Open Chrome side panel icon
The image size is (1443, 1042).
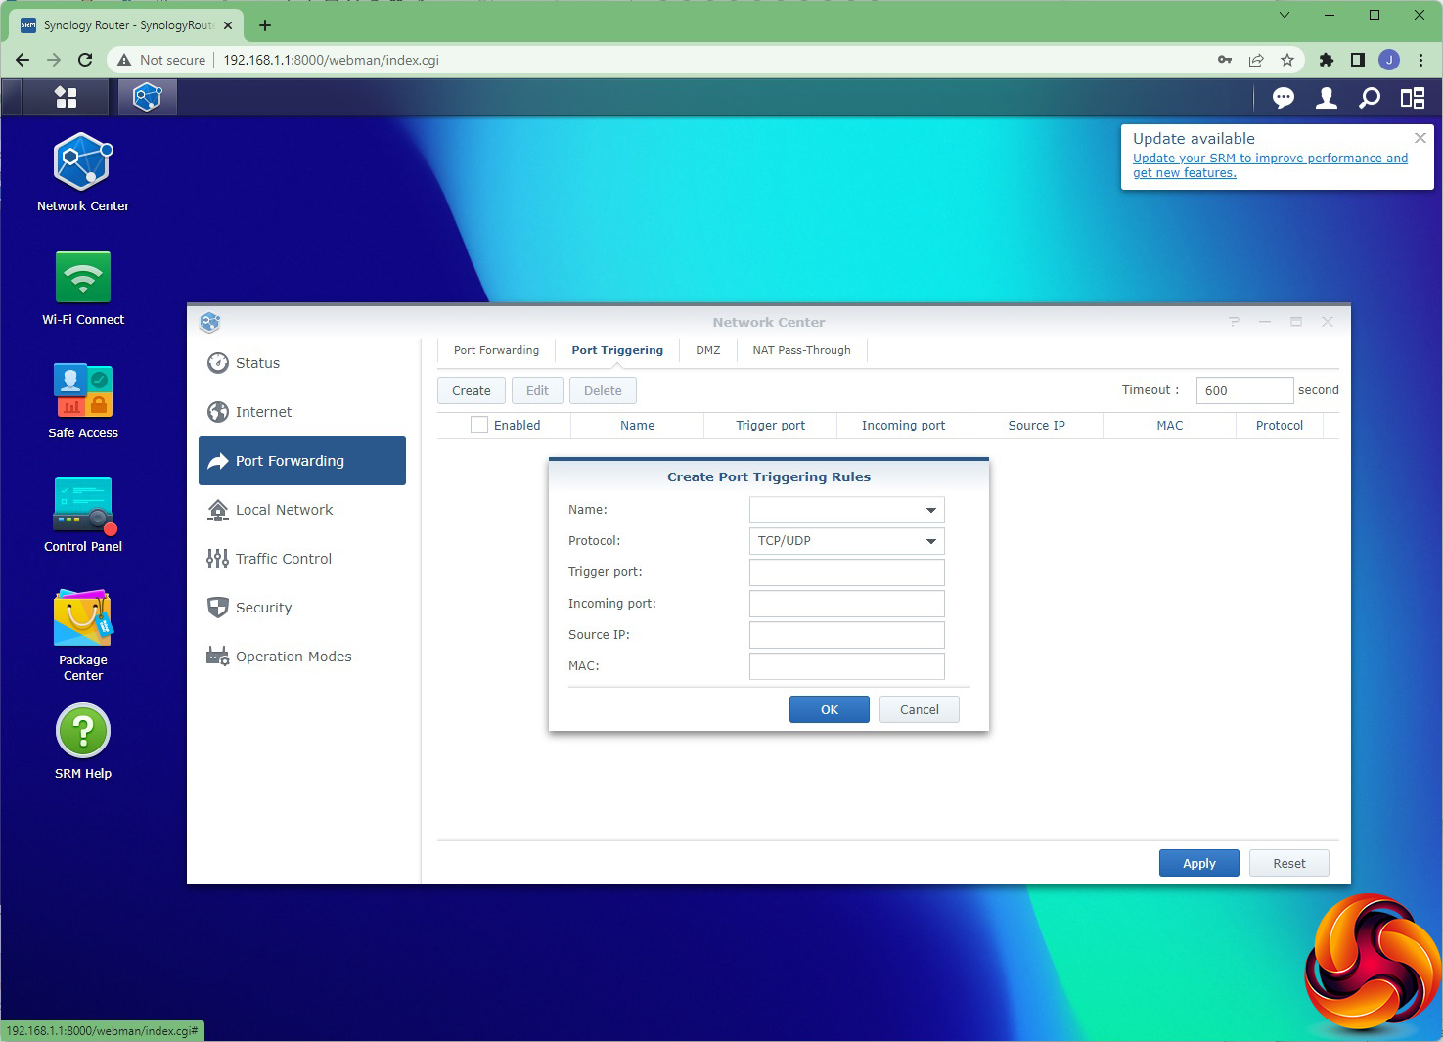tap(1358, 60)
